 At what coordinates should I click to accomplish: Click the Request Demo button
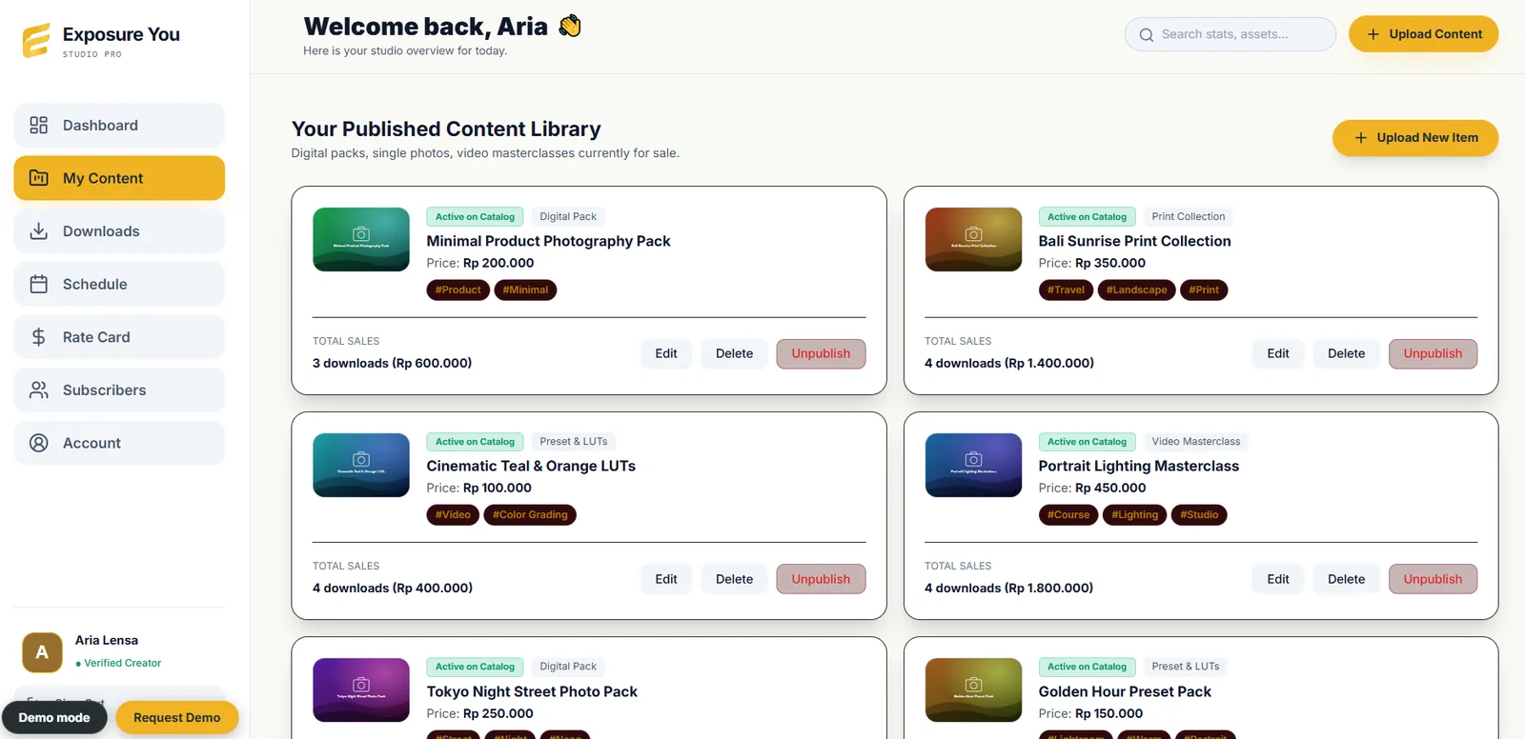click(x=177, y=717)
